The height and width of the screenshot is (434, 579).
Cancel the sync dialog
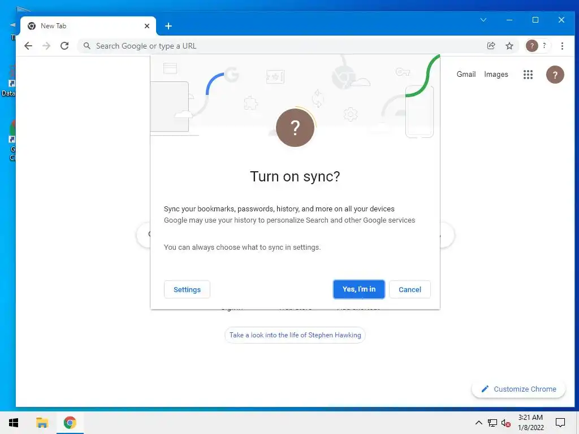(410, 289)
